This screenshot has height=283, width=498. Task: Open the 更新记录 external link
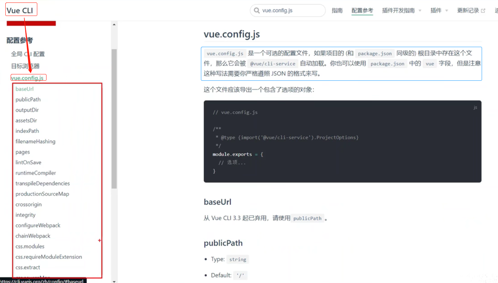[x=471, y=11]
